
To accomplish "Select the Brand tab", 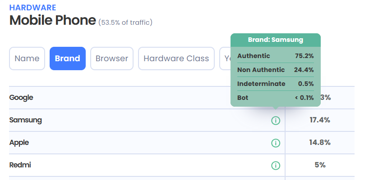I will (68, 58).
